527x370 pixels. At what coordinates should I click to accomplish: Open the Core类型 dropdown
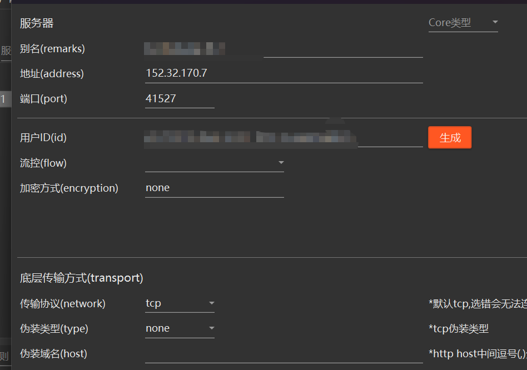tap(463, 23)
